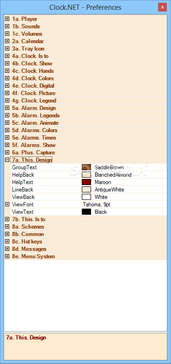This screenshot has height=364, width=171.
Task: Select the 8a. Schemes category label
Action: 28,227
